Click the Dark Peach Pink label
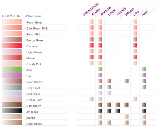This screenshot has height=132, width=159. [37, 28]
